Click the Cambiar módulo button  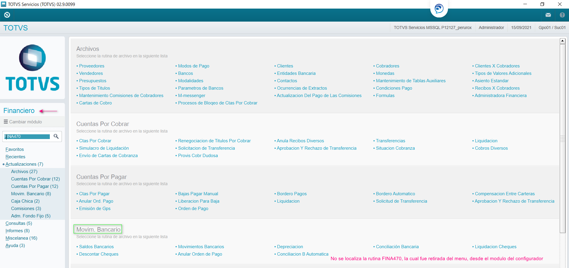(23, 122)
